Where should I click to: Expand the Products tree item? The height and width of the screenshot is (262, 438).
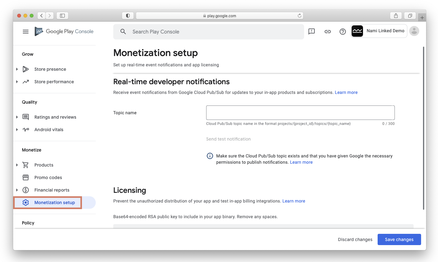coord(17,165)
